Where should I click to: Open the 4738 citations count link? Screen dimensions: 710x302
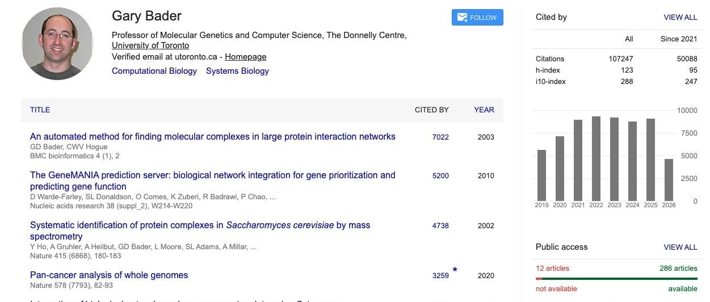click(x=440, y=226)
